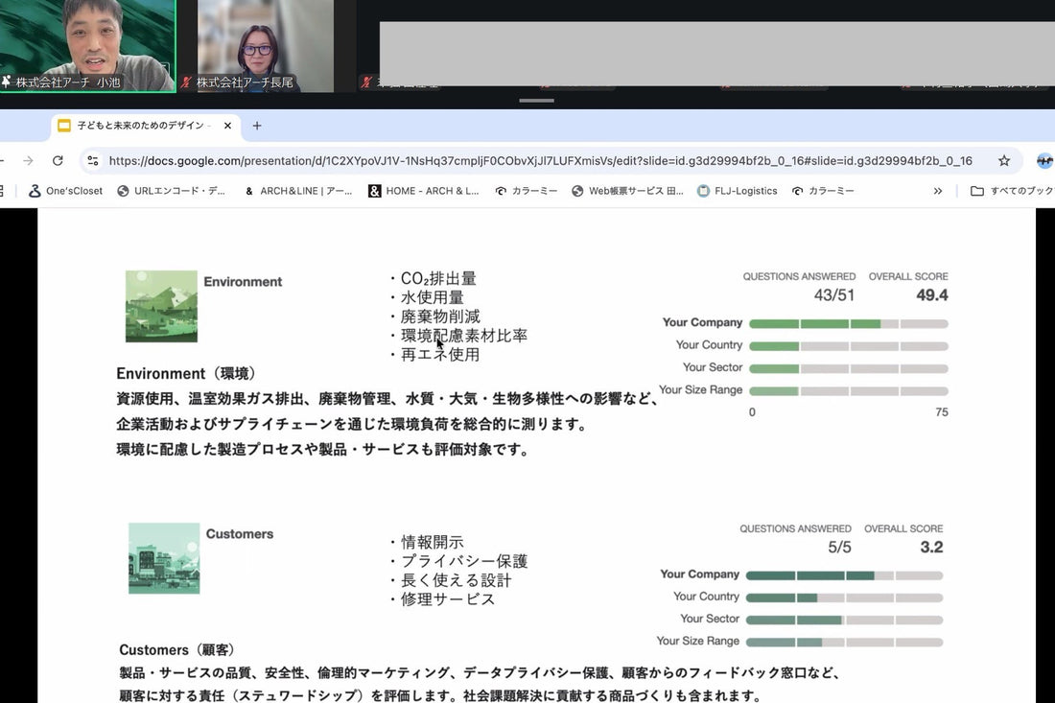Open site information icon in address bar

[93, 161]
